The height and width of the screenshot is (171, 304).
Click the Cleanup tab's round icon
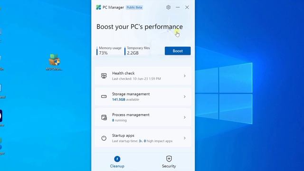tap(117, 159)
